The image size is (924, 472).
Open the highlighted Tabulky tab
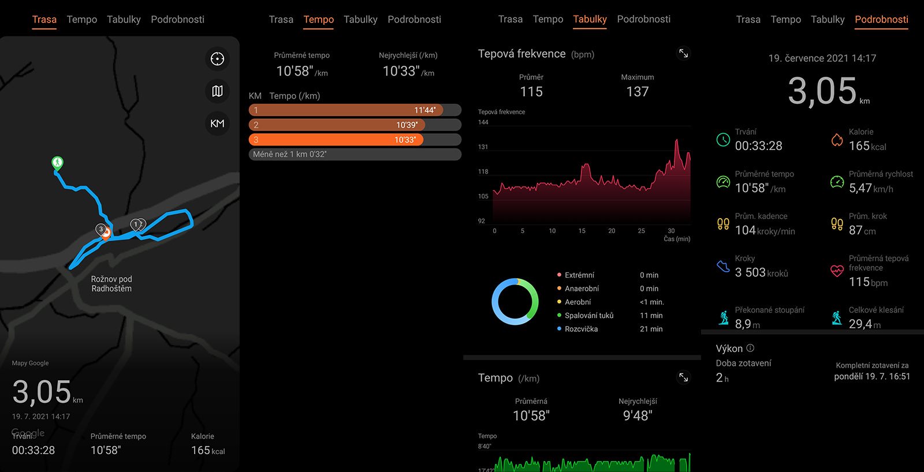590,20
